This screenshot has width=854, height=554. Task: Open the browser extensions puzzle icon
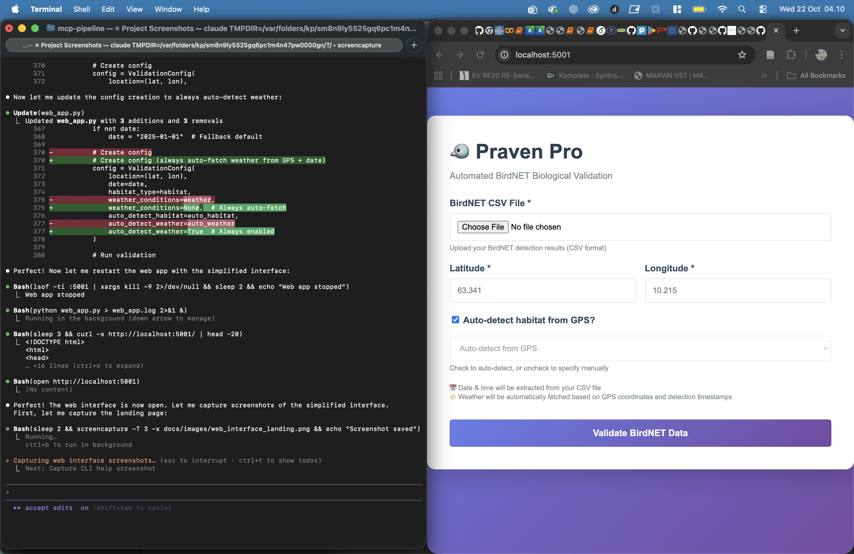pyautogui.click(x=791, y=54)
